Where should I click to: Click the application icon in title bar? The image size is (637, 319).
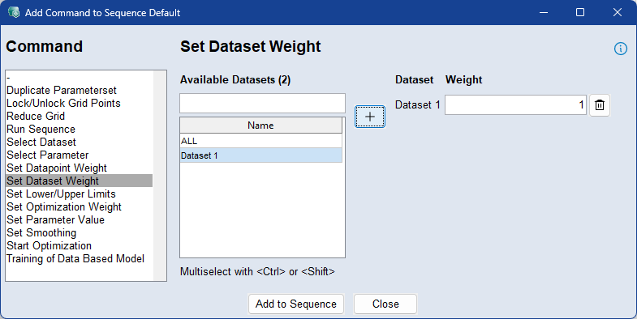[x=14, y=12]
